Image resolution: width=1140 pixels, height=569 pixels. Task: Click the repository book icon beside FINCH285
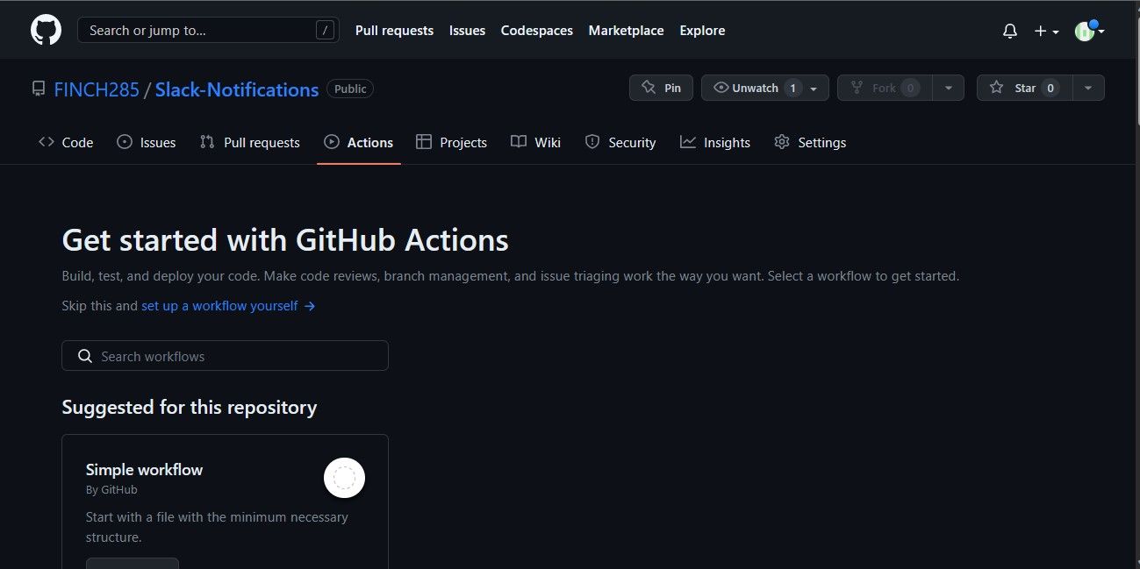(37, 88)
